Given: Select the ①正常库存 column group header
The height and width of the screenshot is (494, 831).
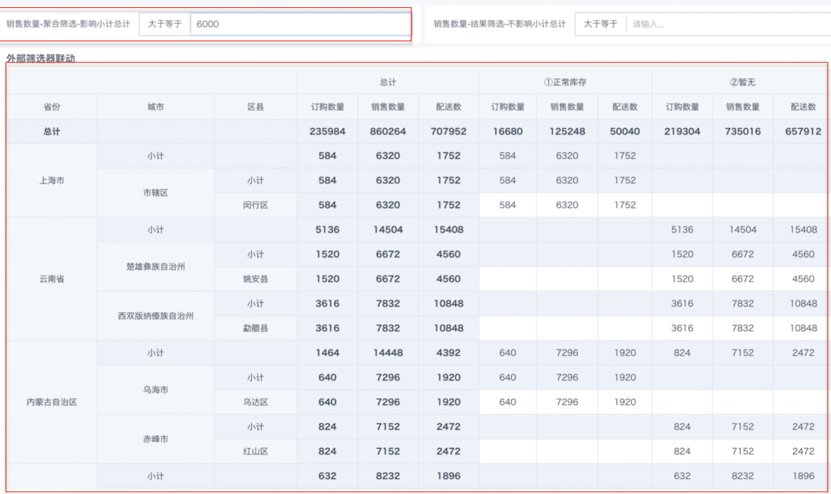Looking at the screenshot, I should coord(565,82).
